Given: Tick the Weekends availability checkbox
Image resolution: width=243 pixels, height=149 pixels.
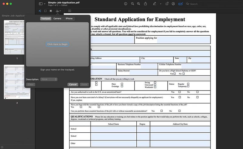Looking at the screenshot, I should tap(155, 87).
